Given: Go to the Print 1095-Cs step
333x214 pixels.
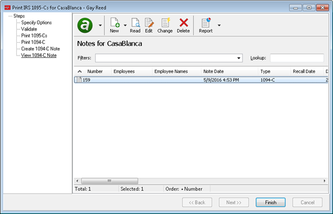Looking at the screenshot, I should (34, 36).
